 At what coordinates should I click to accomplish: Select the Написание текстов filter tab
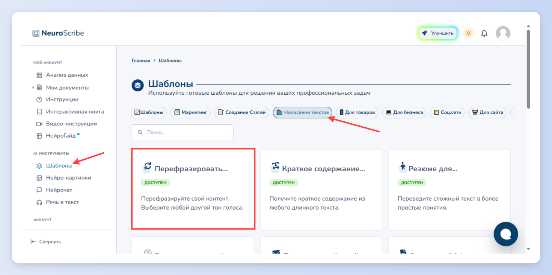pyautogui.click(x=303, y=112)
